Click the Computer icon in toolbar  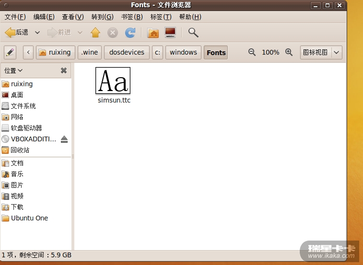coord(170,33)
